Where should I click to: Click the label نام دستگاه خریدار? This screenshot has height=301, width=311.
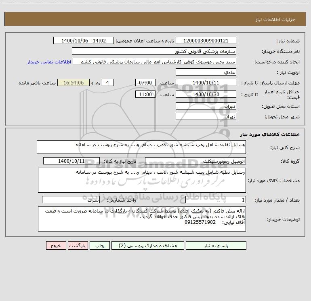point(281,51)
